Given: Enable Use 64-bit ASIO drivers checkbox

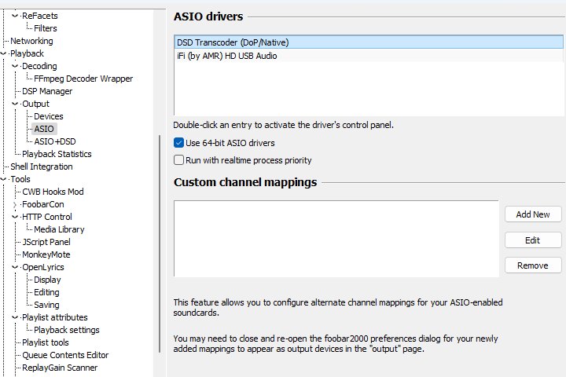Looking at the screenshot, I should click(x=178, y=143).
